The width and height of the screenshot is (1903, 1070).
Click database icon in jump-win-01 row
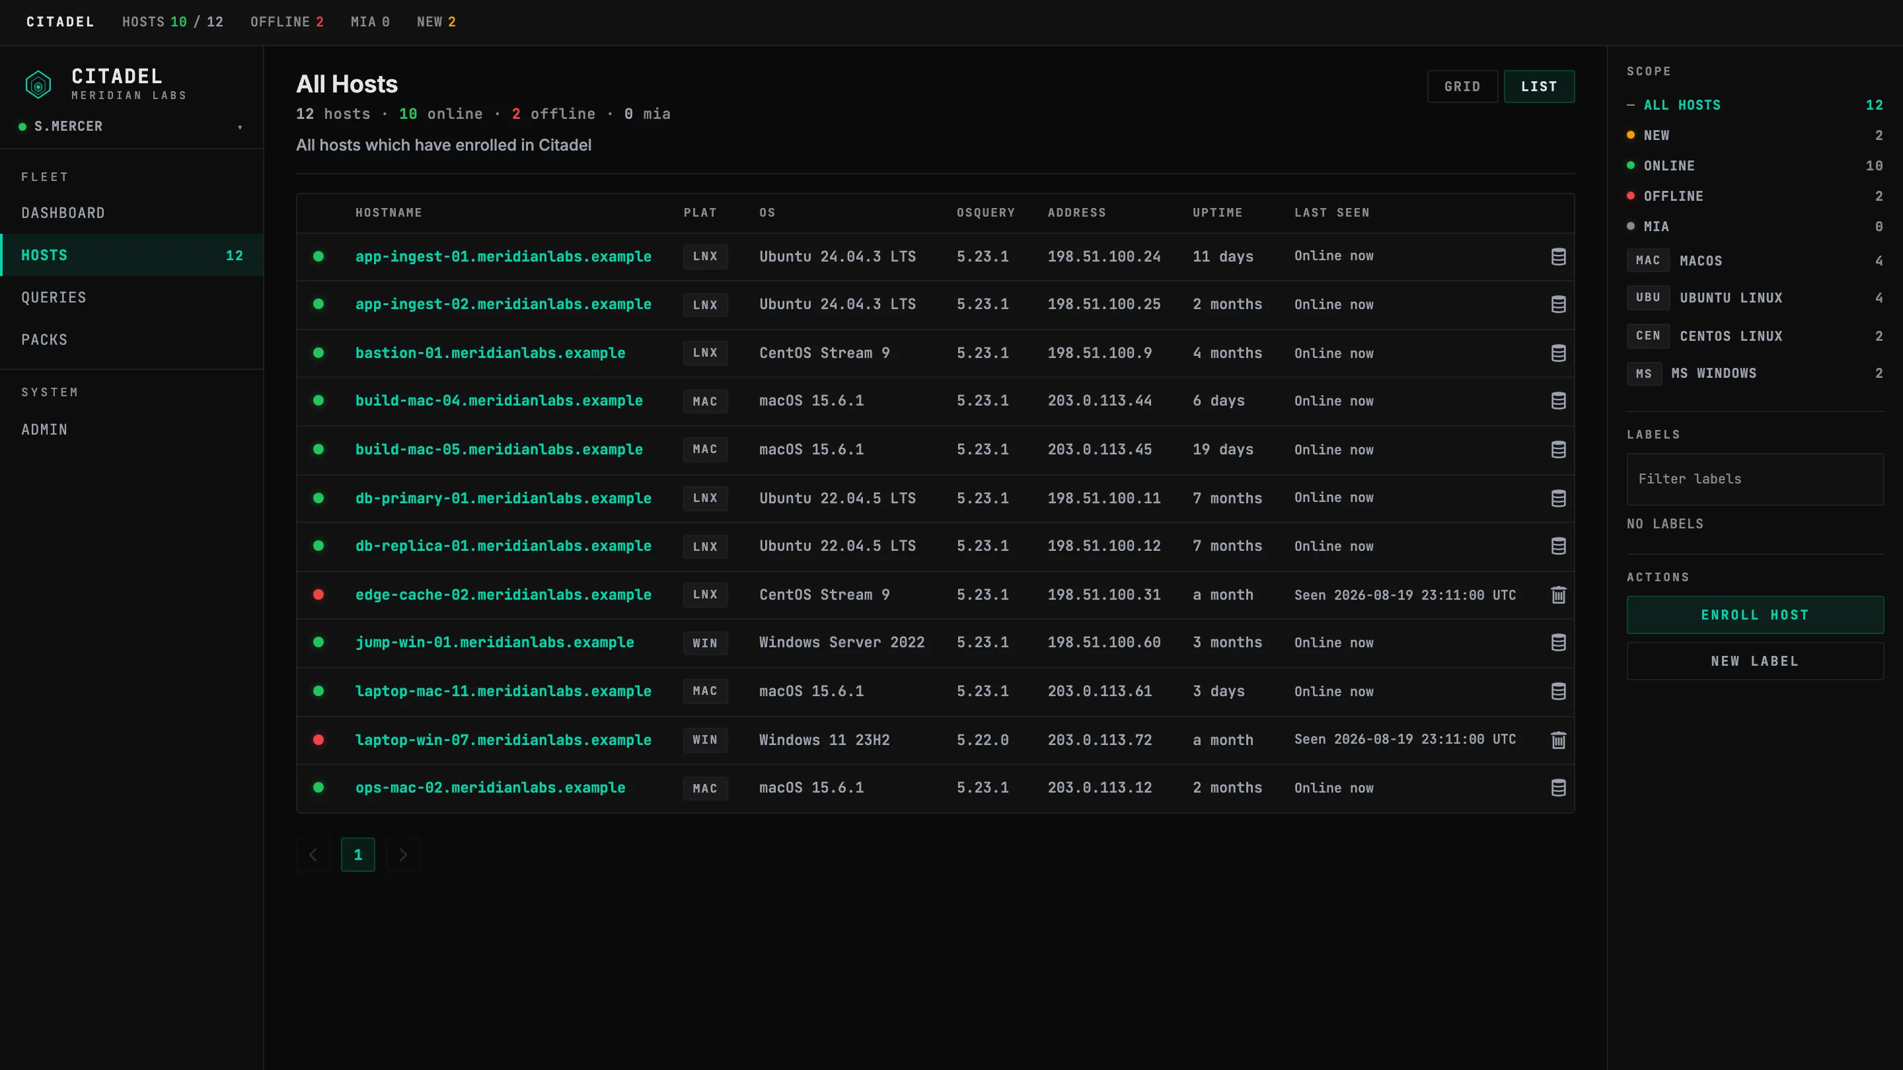(1558, 643)
